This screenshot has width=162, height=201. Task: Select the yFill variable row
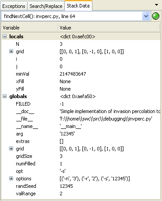(81, 89)
